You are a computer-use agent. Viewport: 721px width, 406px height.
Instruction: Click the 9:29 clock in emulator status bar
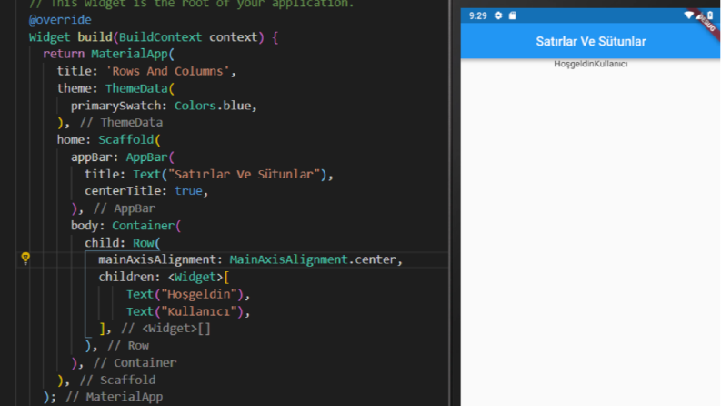click(x=477, y=15)
